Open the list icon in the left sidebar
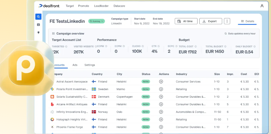The height and width of the screenshot is (134, 271). coord(38,25)
